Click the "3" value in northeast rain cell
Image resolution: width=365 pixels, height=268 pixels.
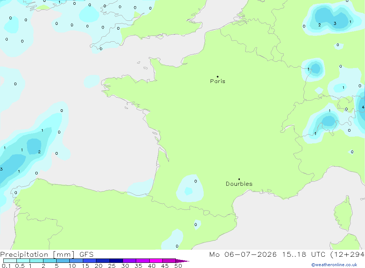[x=335, y=23]
